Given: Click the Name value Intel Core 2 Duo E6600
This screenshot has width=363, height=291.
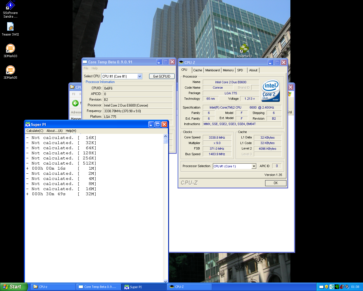Looking at the screenshot, I should [231, 82].
